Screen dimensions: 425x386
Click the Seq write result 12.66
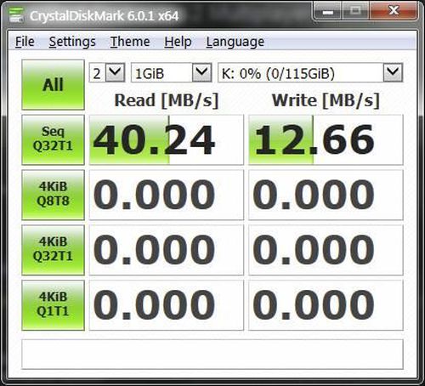point(326,139)
